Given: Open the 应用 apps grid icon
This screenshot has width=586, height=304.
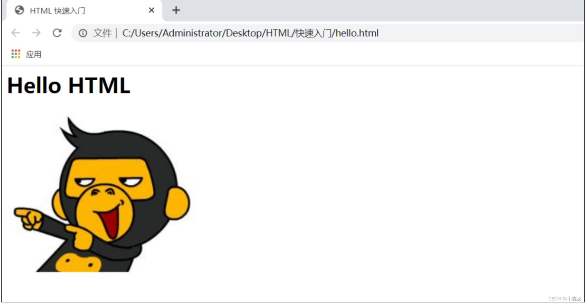Looking at the screenshot, I should pos(15,54).
